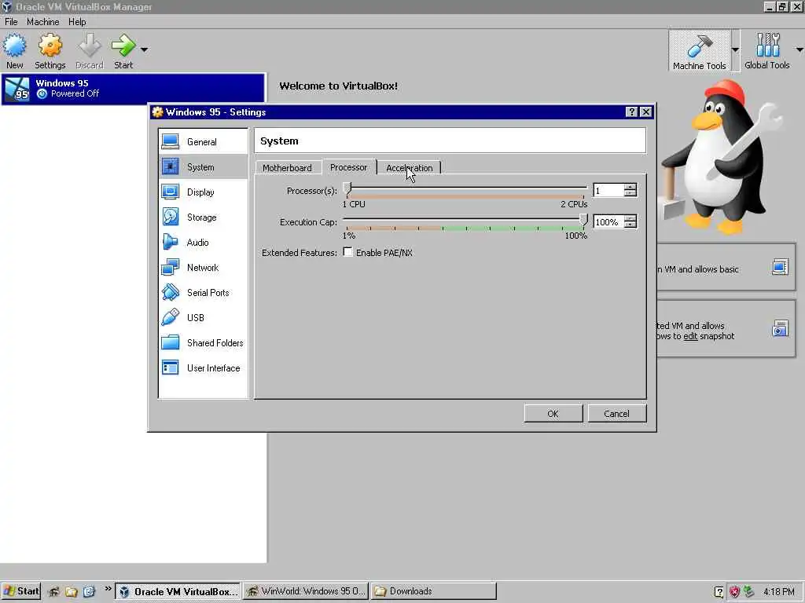Open the Storage settings category
The height and width of the screenshot is (603, 805).
click(x=204, y=217)
